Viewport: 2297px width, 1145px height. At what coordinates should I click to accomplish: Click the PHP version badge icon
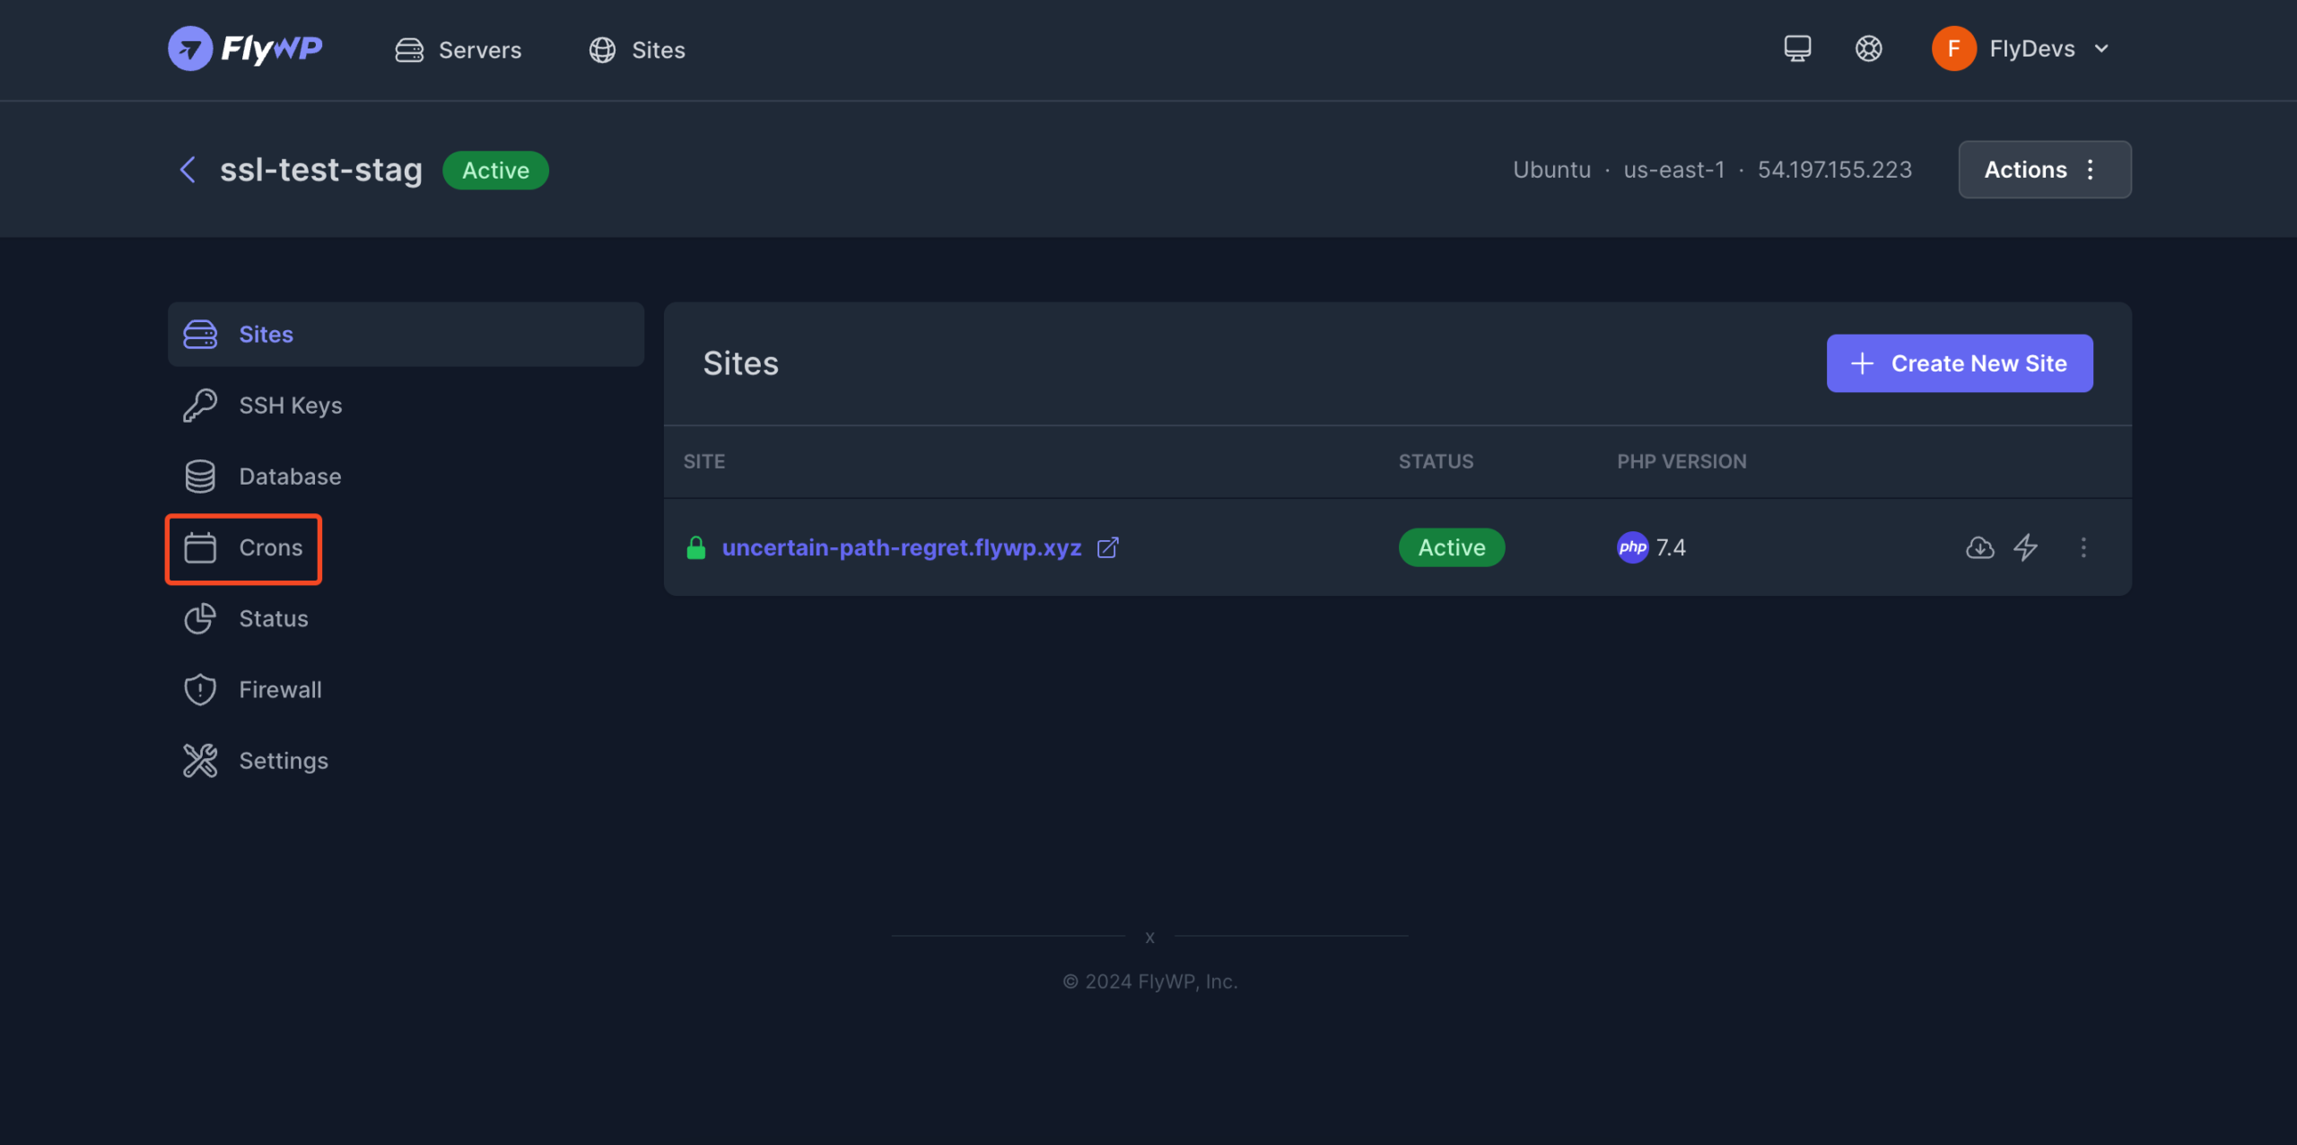pos(1632,547)
